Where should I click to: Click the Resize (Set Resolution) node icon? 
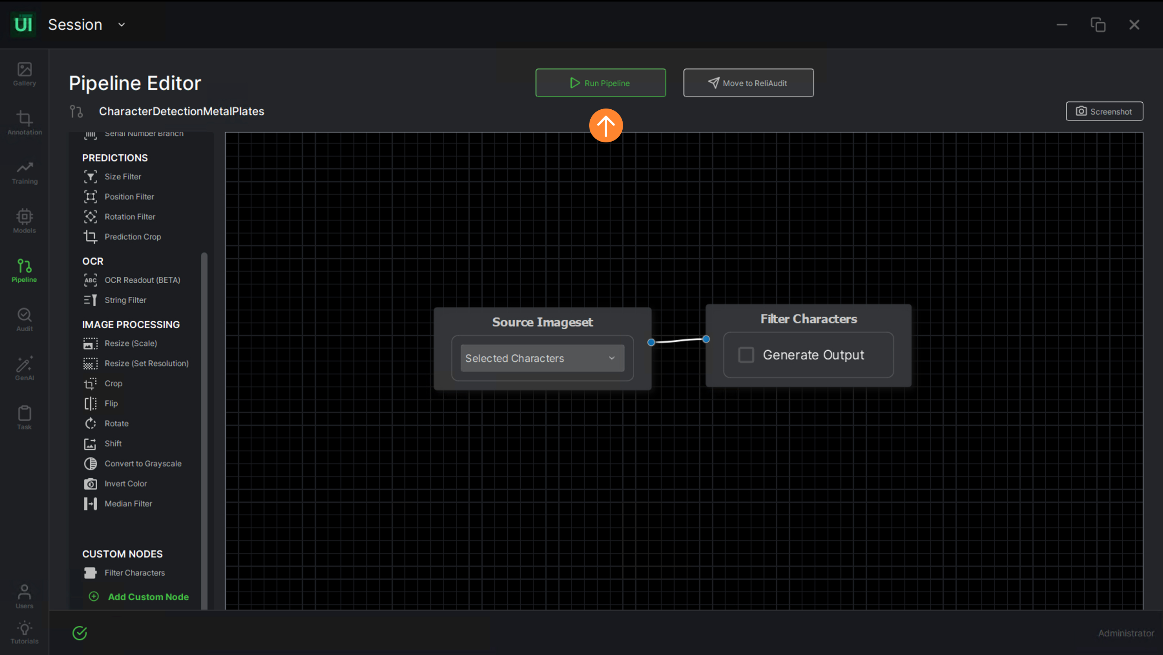point(90,364)
